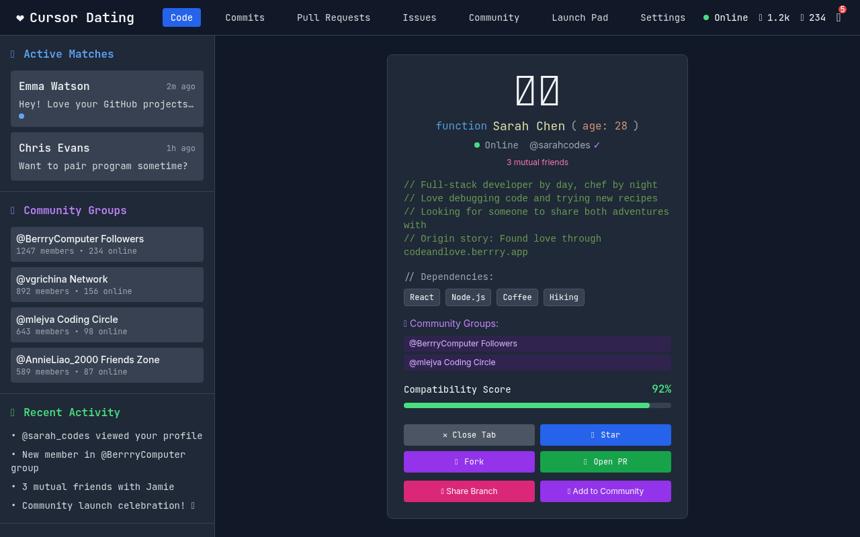Switch to the Commits tab

coord(245,17)
